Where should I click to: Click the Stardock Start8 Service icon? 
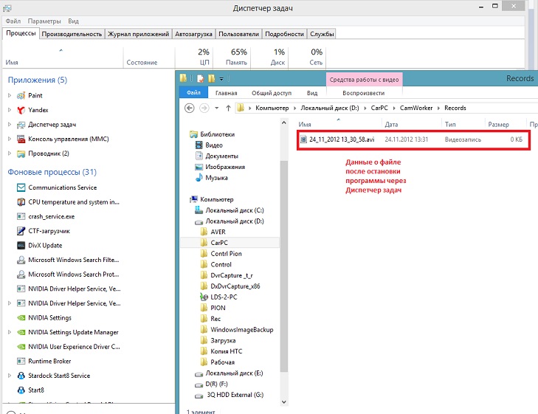pyautogui.click(x=21, y=376)
